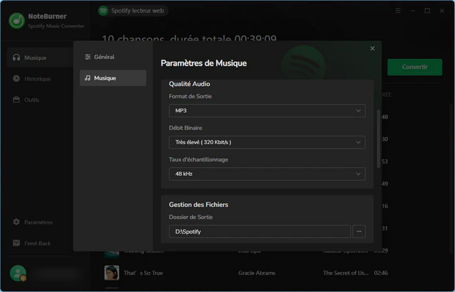Click the Qualité Audio section heading
This screenshot has width=455, height=292.
coord(190,84)
